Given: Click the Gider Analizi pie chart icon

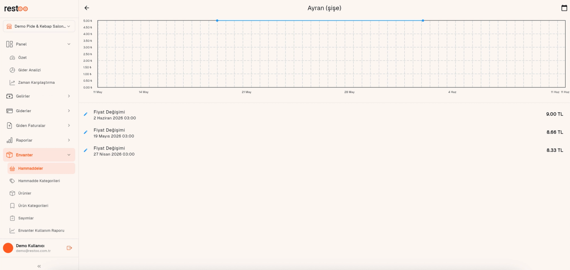Looking at the screenshot, I should click(12, 70).
